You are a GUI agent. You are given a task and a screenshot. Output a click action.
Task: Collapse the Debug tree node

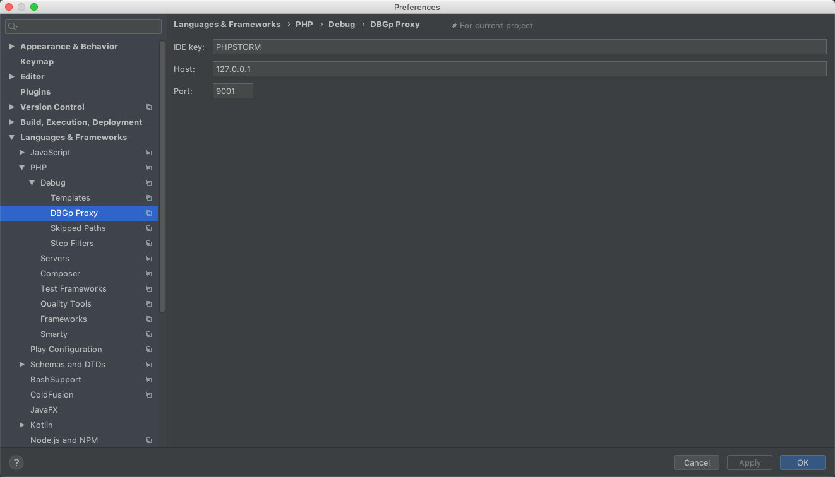[x=32, y=183]
